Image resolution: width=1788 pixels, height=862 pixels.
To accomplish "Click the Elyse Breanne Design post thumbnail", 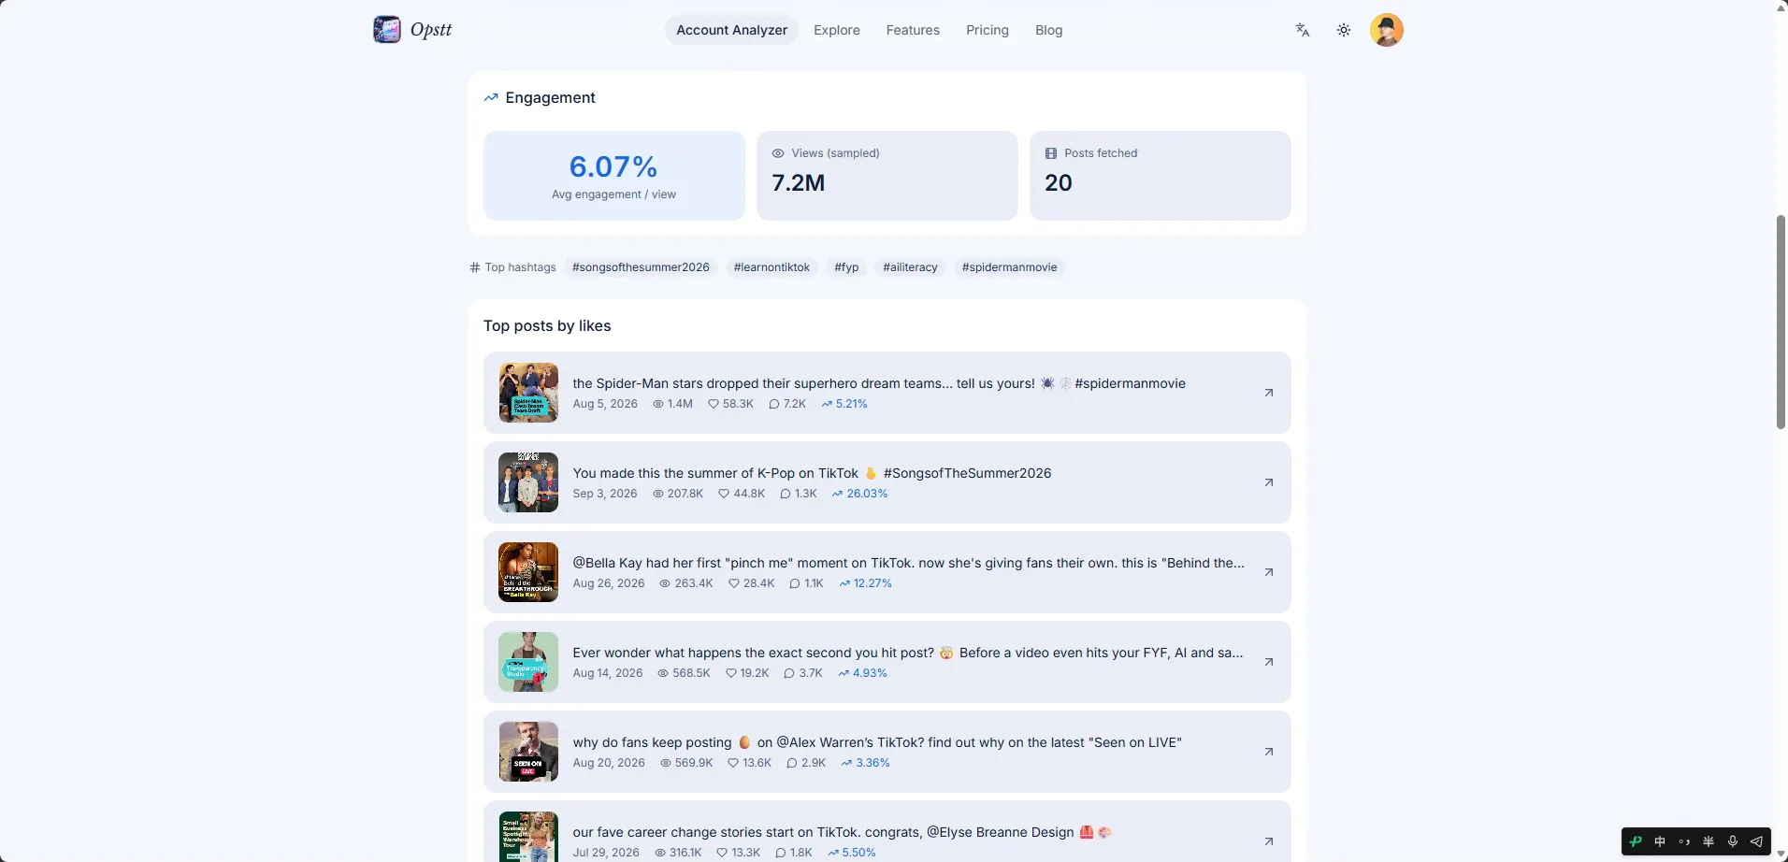I will click(x=528, y=837).
